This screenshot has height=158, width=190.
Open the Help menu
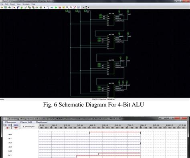tap(33, 4)
